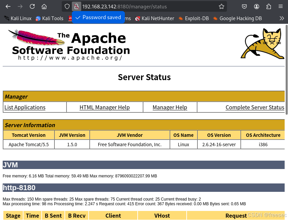Open the Firefox hamburger application menu

click(281, 7)
